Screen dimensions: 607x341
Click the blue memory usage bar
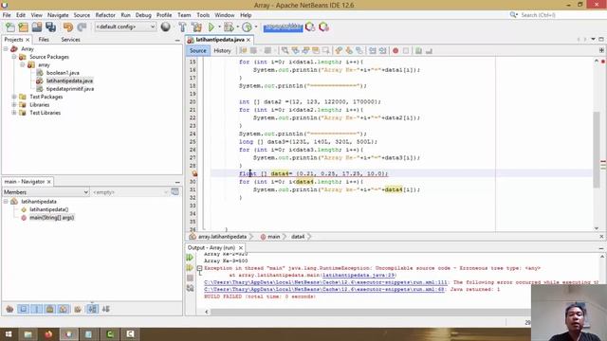(x=283, y=27)
